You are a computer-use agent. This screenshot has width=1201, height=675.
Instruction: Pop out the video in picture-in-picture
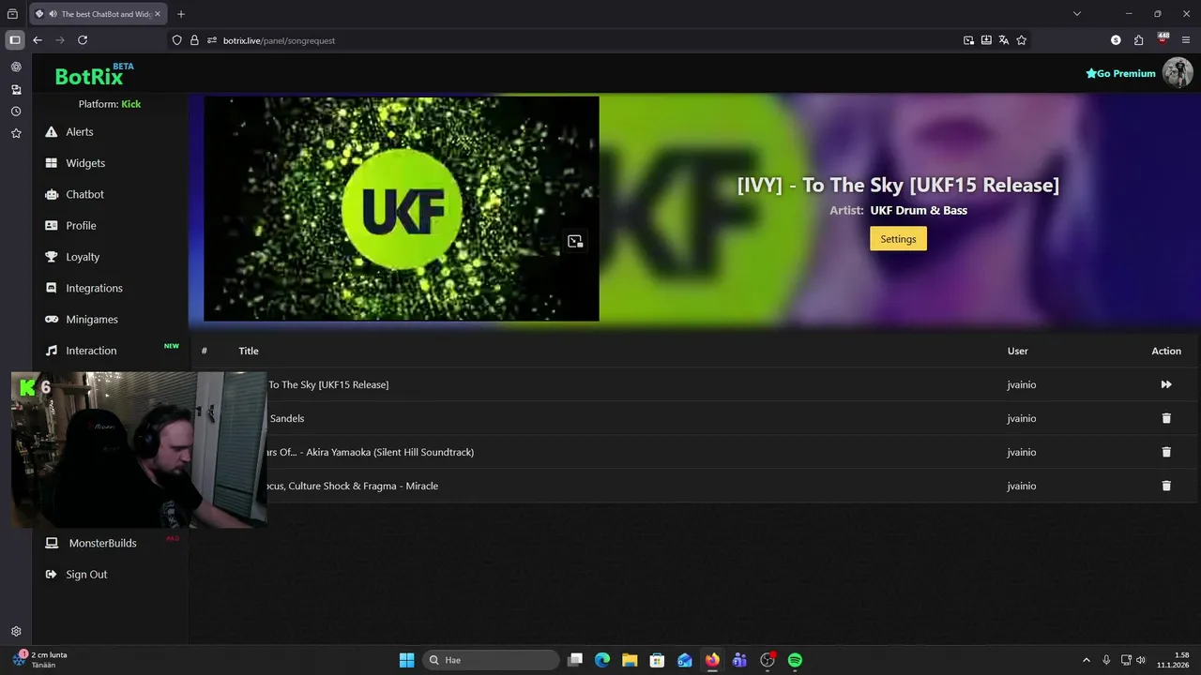[575, 242]
